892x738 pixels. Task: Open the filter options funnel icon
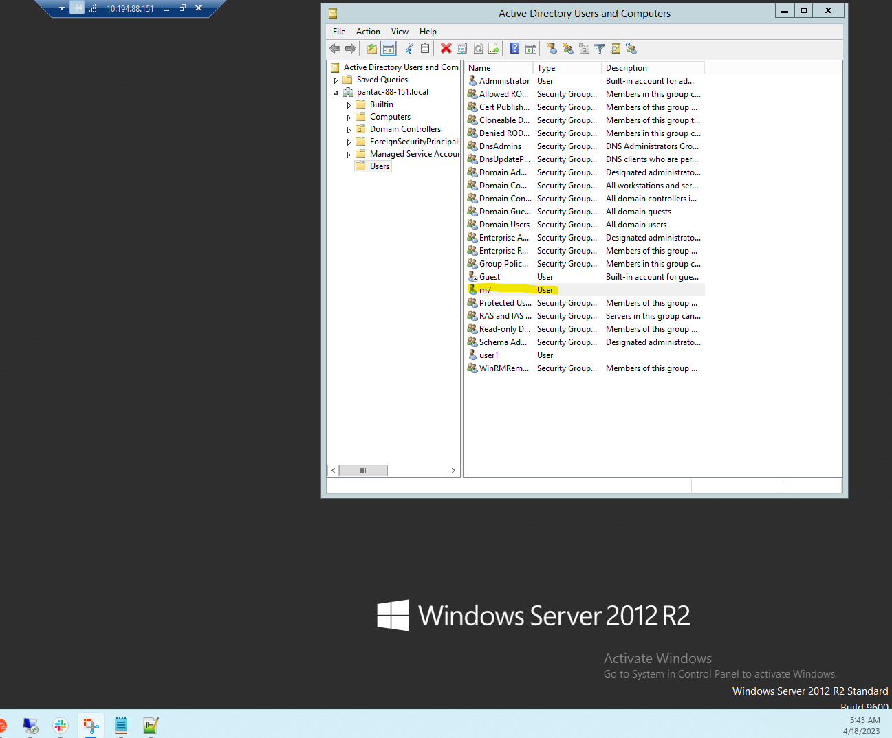(600, 48)
